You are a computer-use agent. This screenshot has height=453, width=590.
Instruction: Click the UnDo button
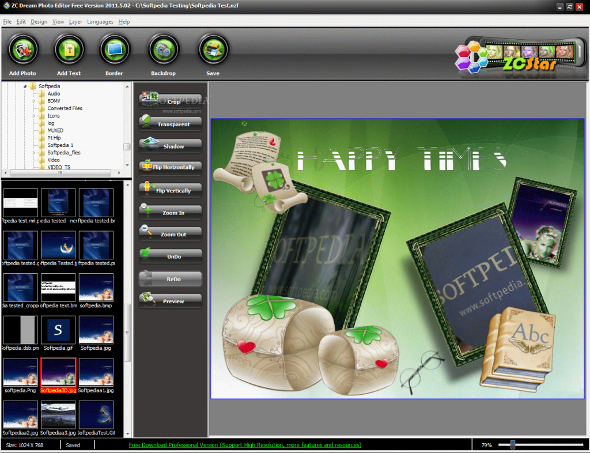(x=171, y=256)
